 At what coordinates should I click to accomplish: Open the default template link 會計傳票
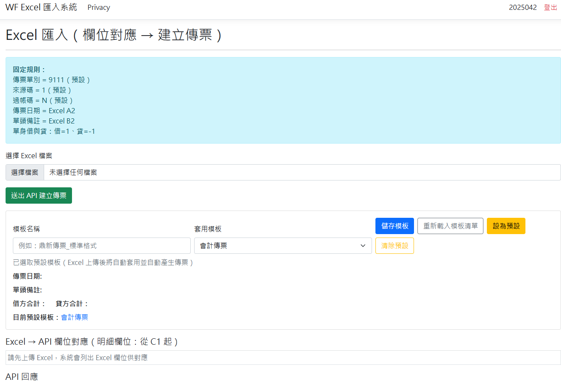[75, 318]
